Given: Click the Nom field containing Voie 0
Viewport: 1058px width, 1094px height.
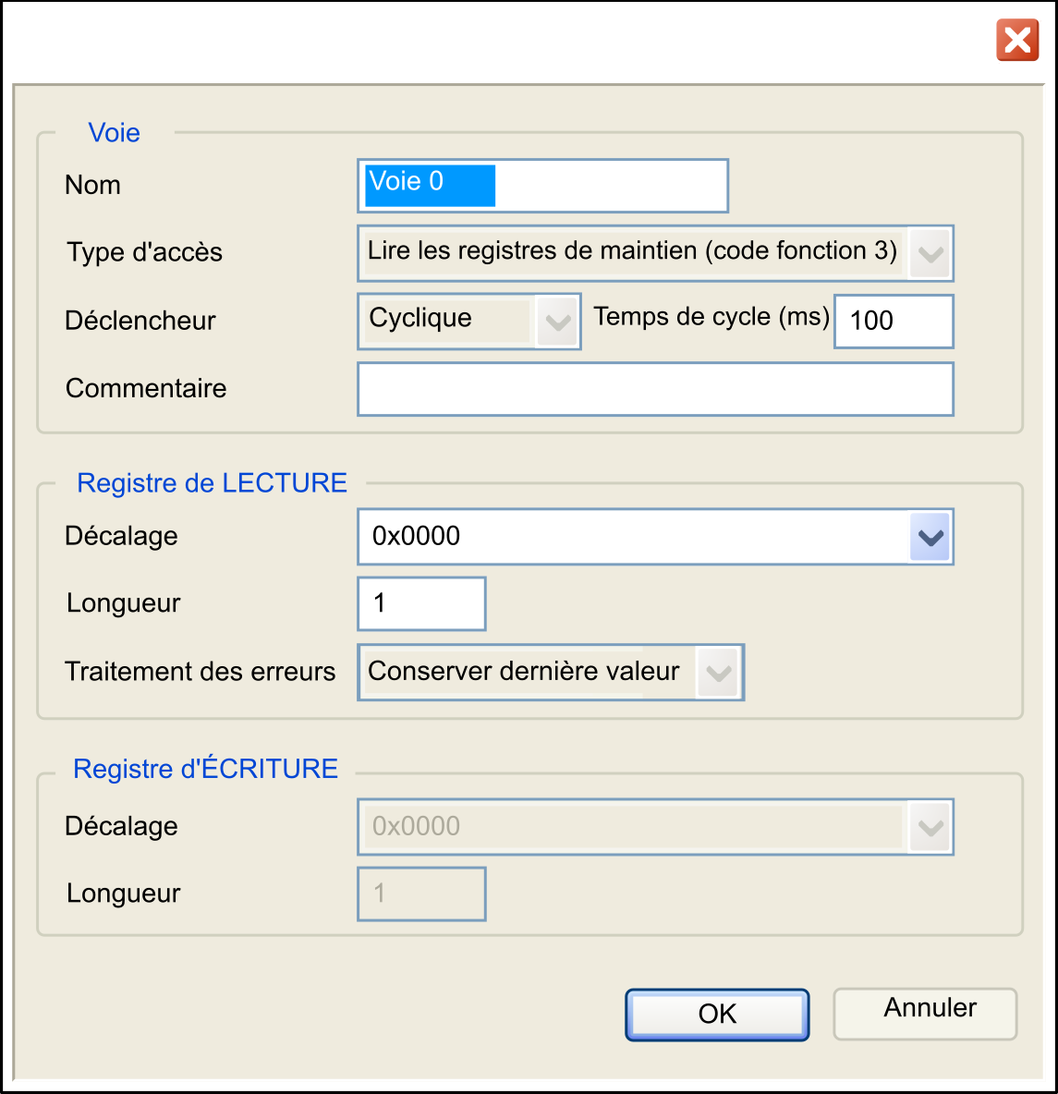Looking at the screenshot, I should click(x=542, y=186).
